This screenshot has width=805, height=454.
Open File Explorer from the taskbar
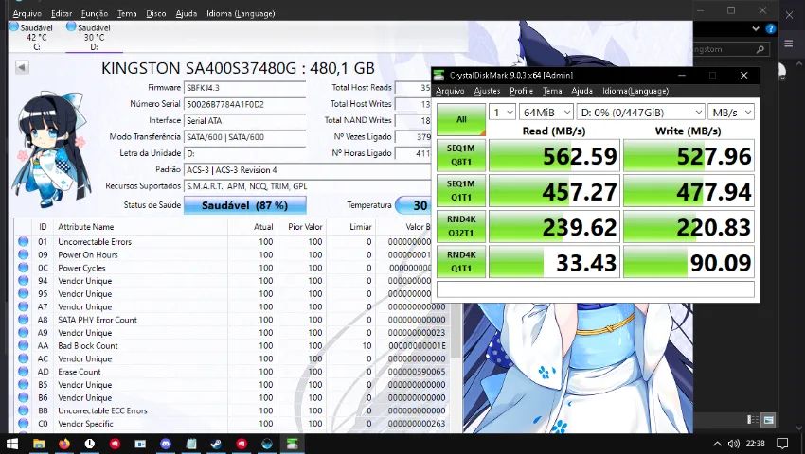coord(39,444)
